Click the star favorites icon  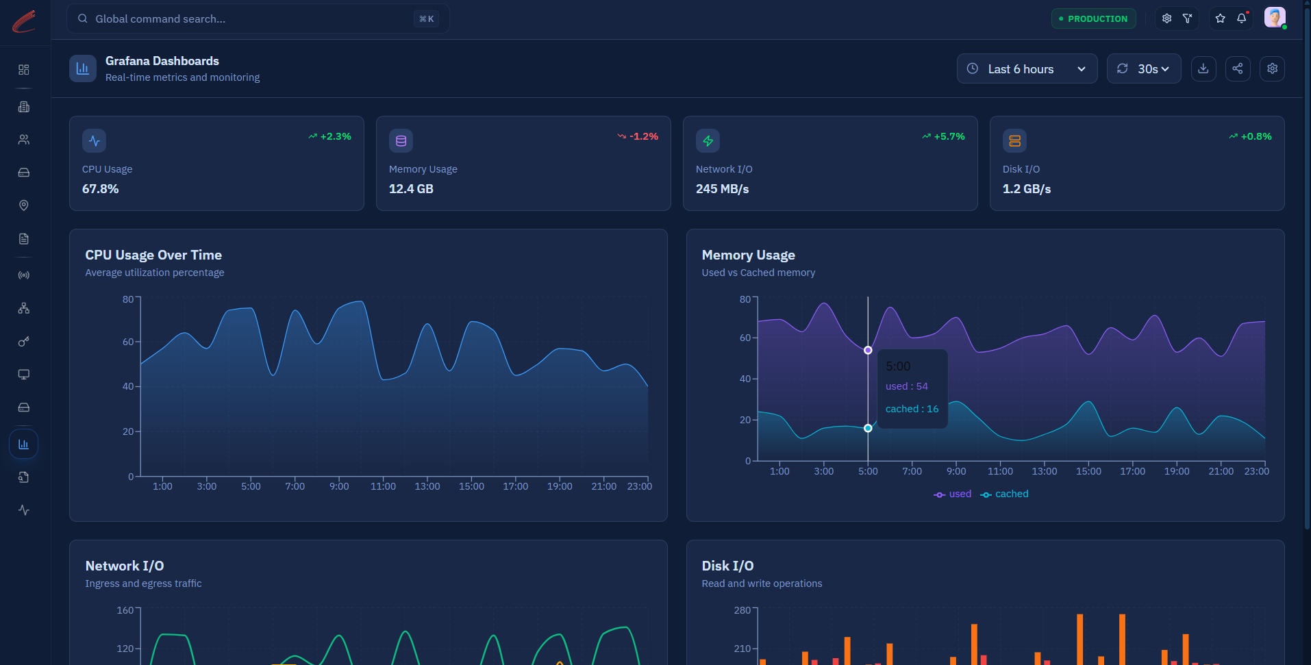coord(1221,18)
